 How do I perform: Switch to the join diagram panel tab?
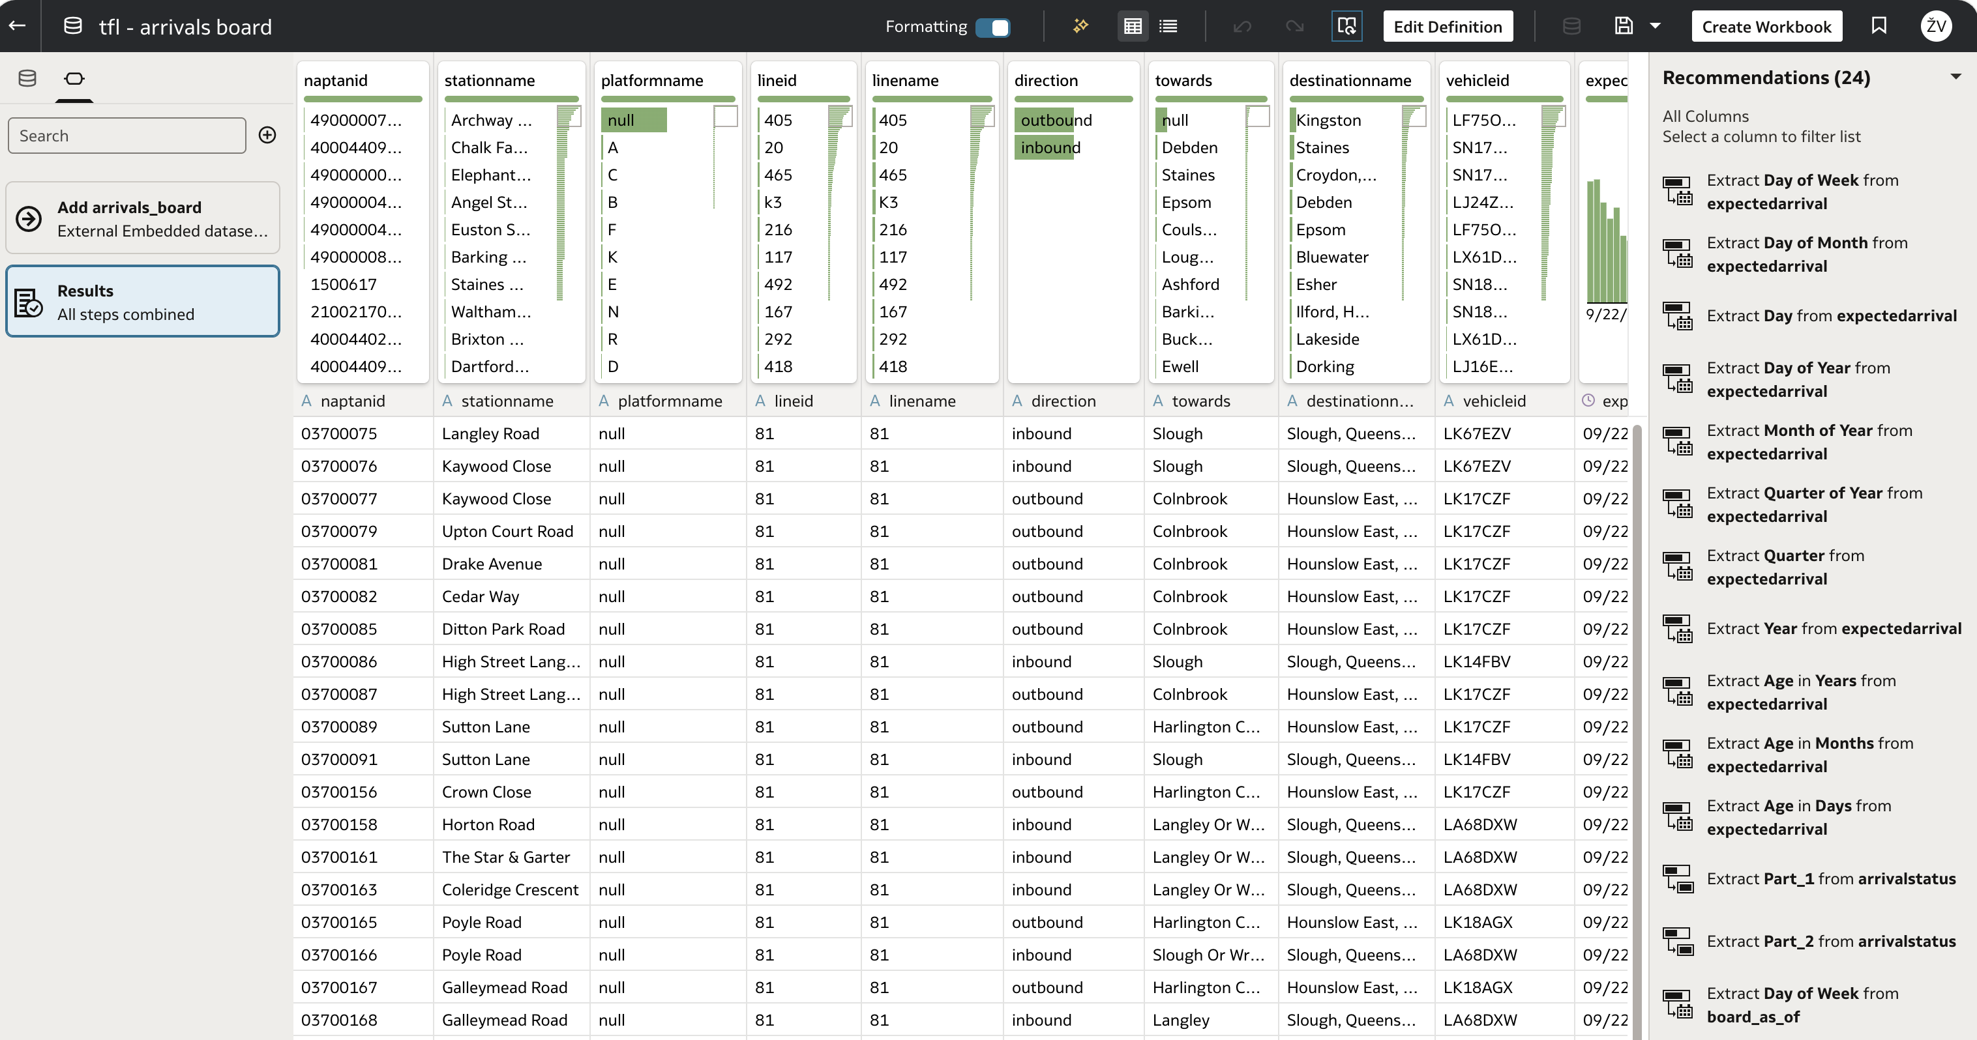click(x=74, y=78)
